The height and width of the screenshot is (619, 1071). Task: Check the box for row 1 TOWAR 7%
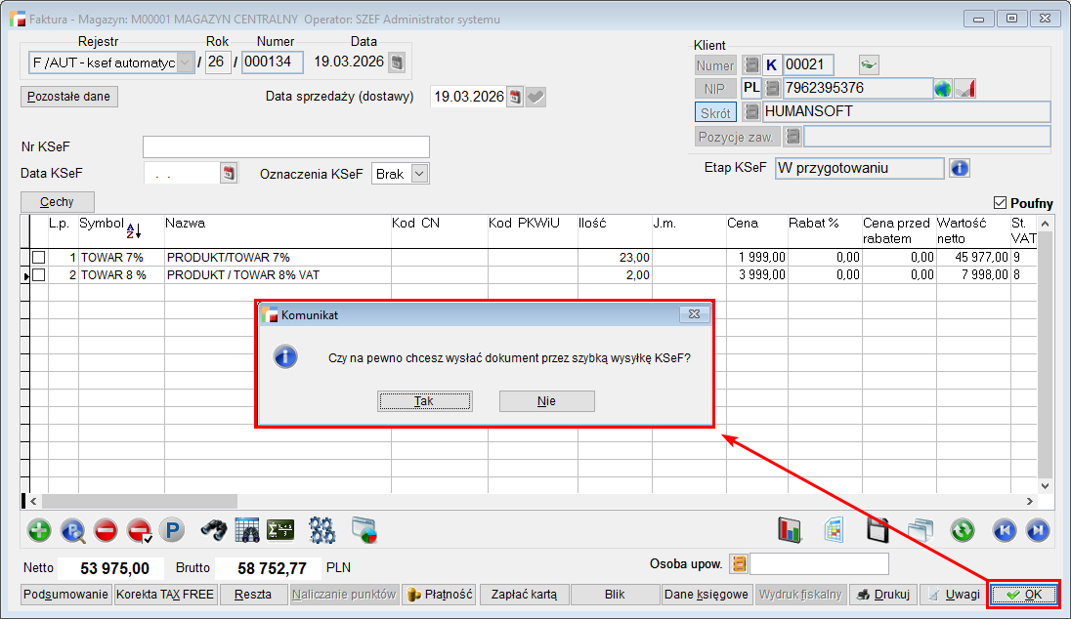[x=38, y=257]
